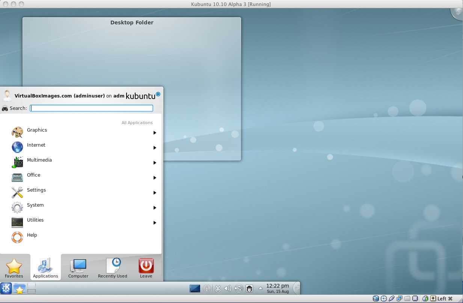This screenshot has width=463, height=303.
Task: Expand the Multimedia submenu arrow
Action: click(x=155, y=163)
